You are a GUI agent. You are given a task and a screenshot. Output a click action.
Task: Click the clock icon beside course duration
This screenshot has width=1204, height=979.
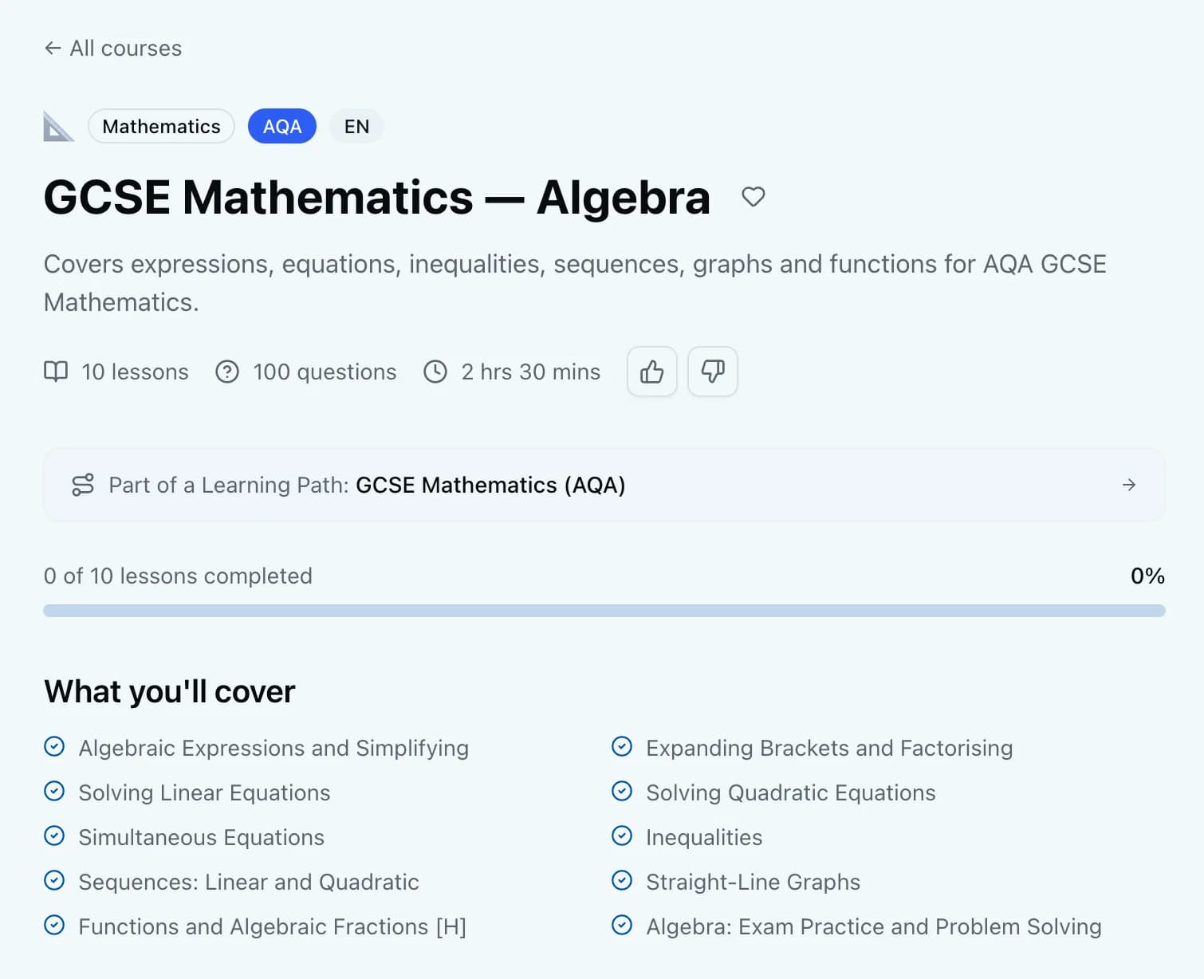[435, 372]
